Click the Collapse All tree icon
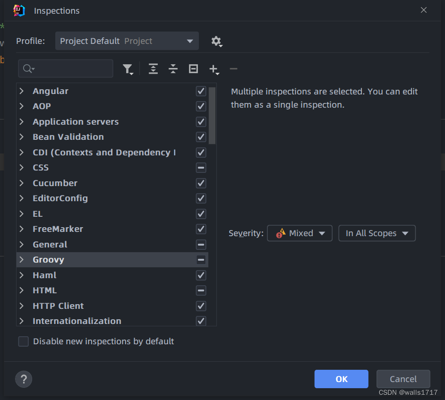Screen dimensions: 445x400 click(173, 69)
